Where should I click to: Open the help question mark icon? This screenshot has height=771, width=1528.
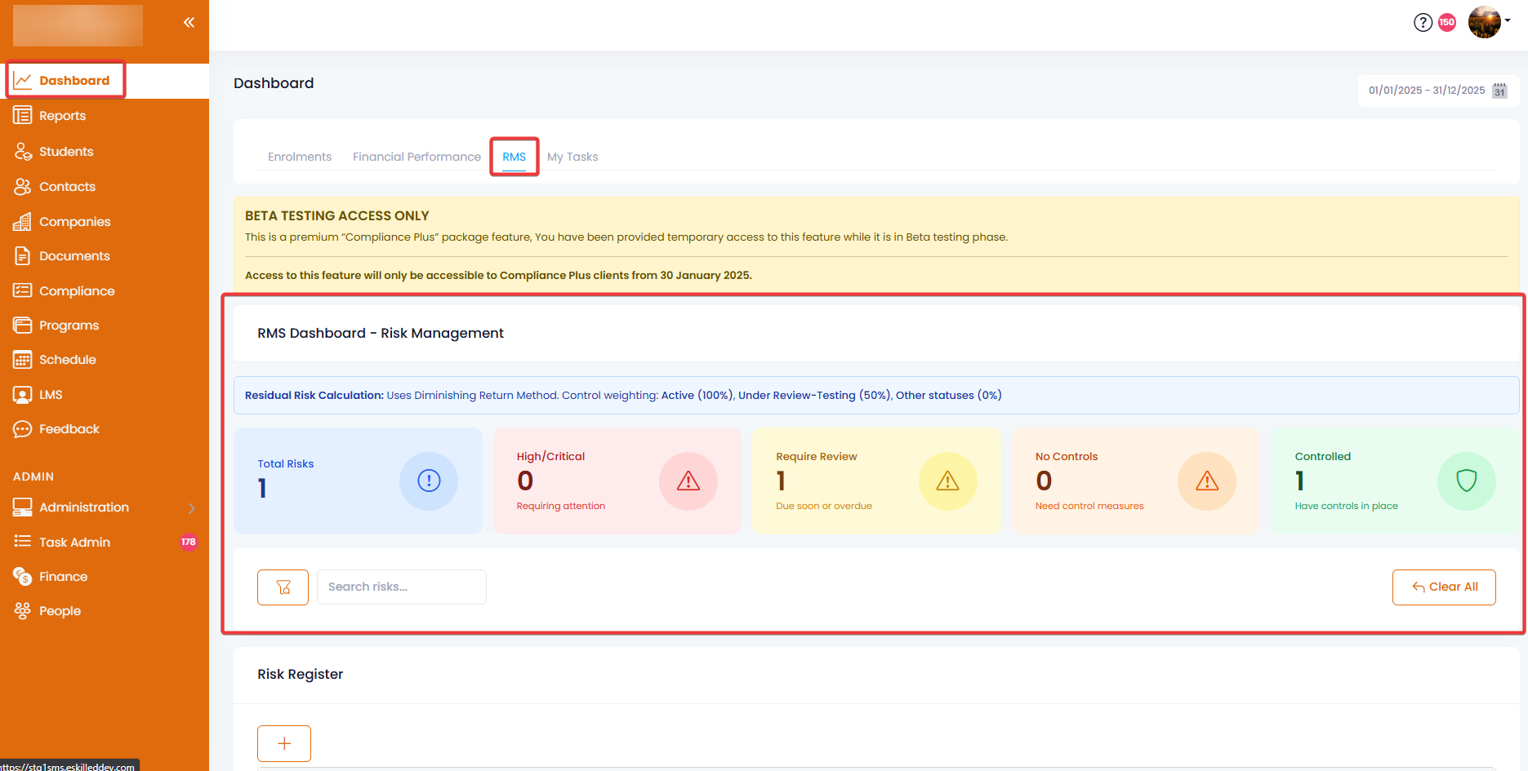(1423, 22)
